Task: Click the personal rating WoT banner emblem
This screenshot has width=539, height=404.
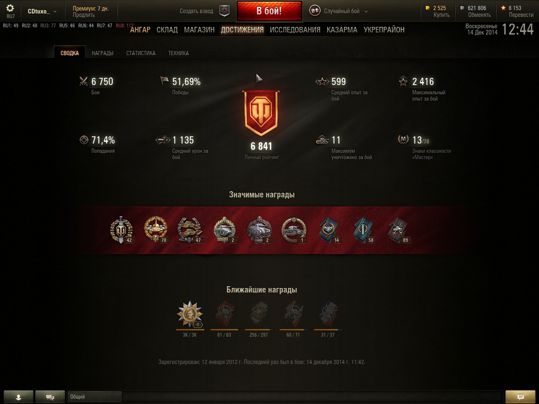Action: tap(261, 112)
